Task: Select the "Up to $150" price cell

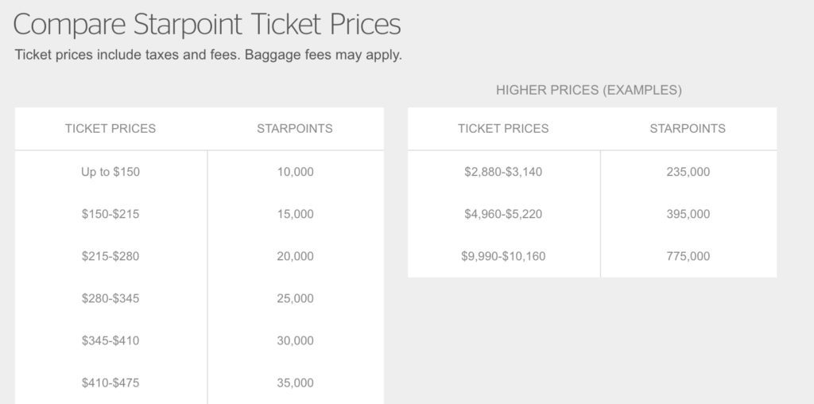Action: (110, 172)
